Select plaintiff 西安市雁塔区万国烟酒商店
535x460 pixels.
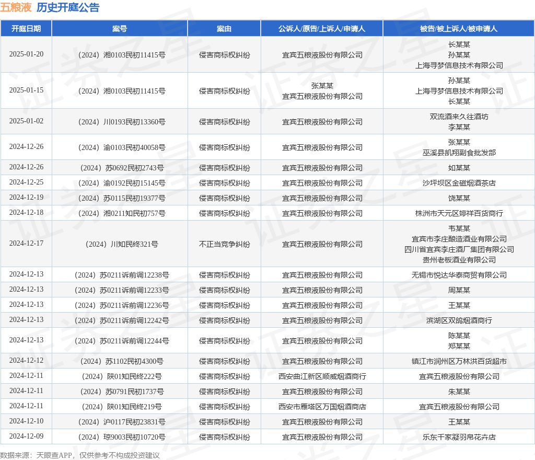[x=322, y=407]
